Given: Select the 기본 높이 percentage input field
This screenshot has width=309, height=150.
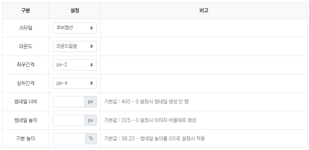Looking at the screenshot, I should (x=69, y=139).
